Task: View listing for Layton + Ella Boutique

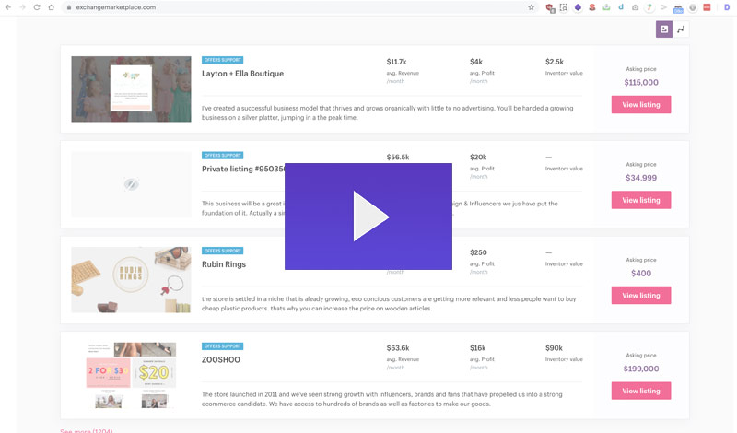Action: [x=641, y=104]
